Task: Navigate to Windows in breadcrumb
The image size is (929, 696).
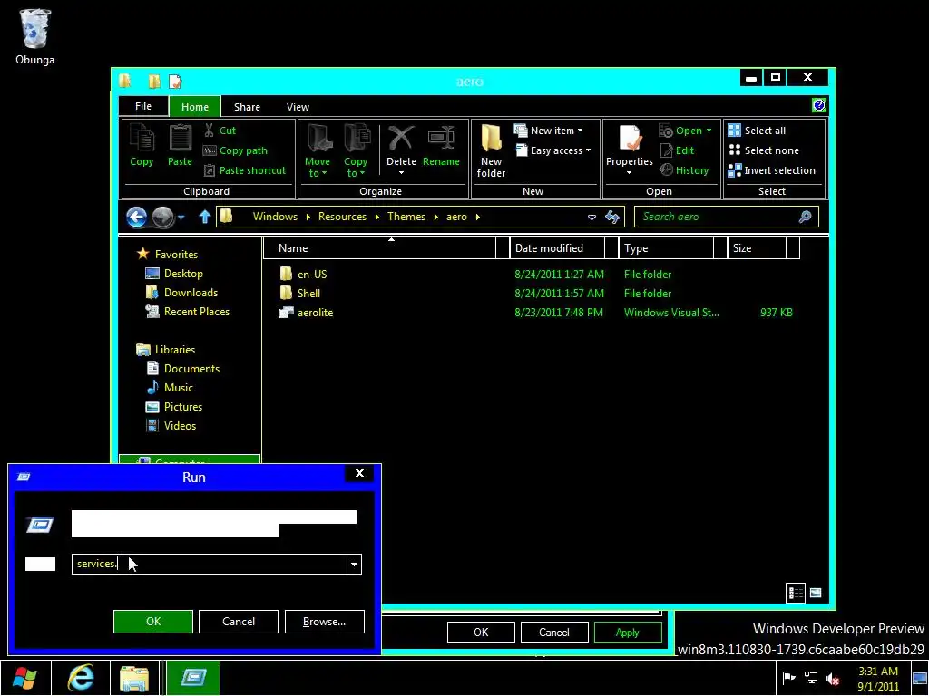Action: tap(275, 217)
